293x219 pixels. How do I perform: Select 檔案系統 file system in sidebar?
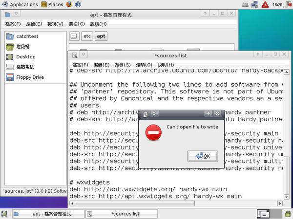click(36, 67)
